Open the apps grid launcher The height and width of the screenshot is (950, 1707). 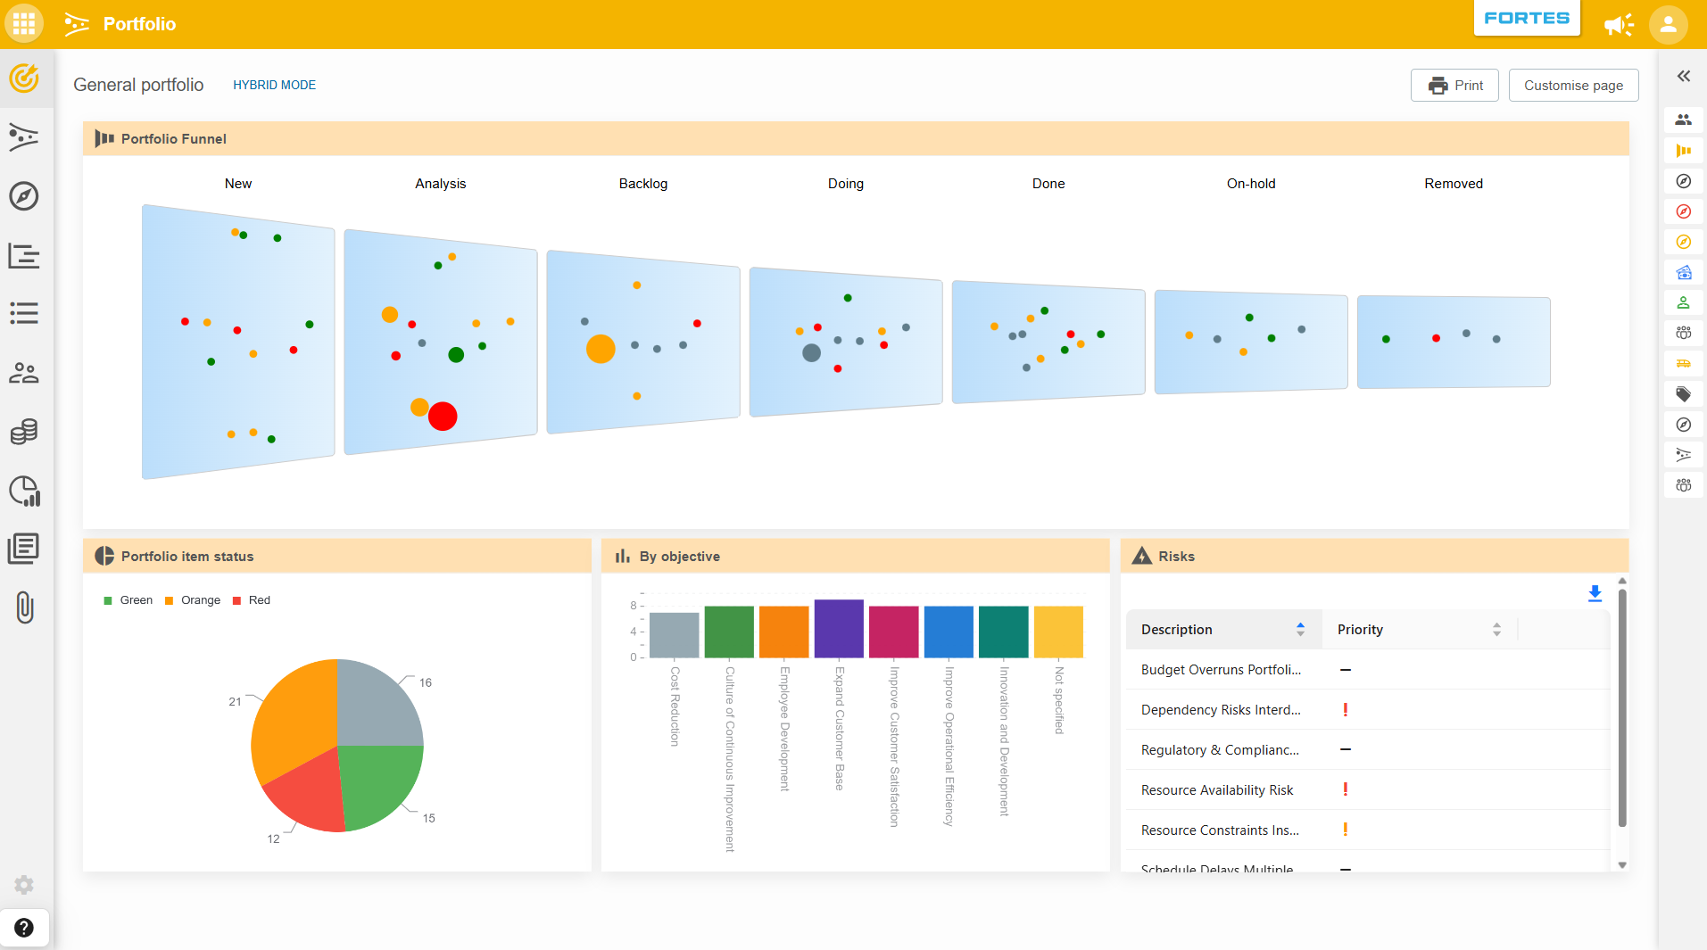pos(24,24)
